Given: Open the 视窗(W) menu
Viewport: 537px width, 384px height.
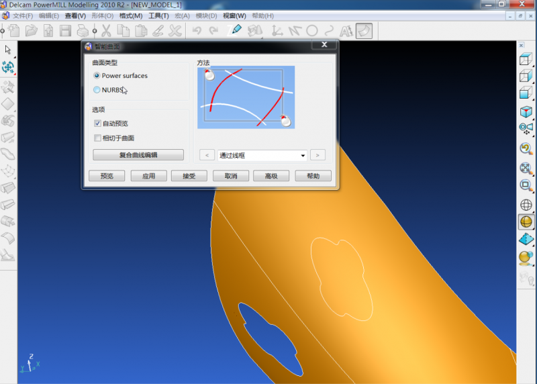Looking at the screenshot, I should click(x=234, y=15).
